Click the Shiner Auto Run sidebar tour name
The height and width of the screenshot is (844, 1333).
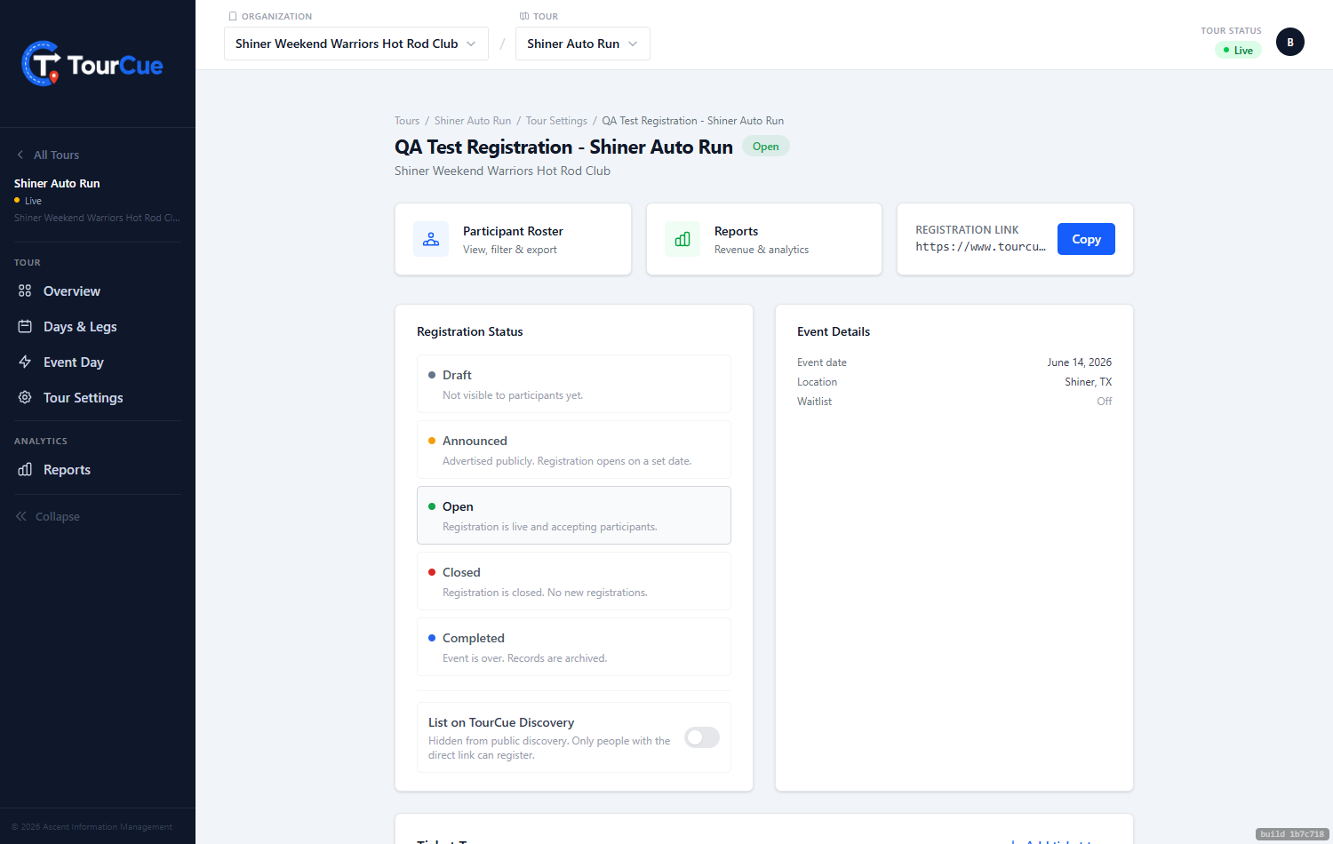click(57, 183)
